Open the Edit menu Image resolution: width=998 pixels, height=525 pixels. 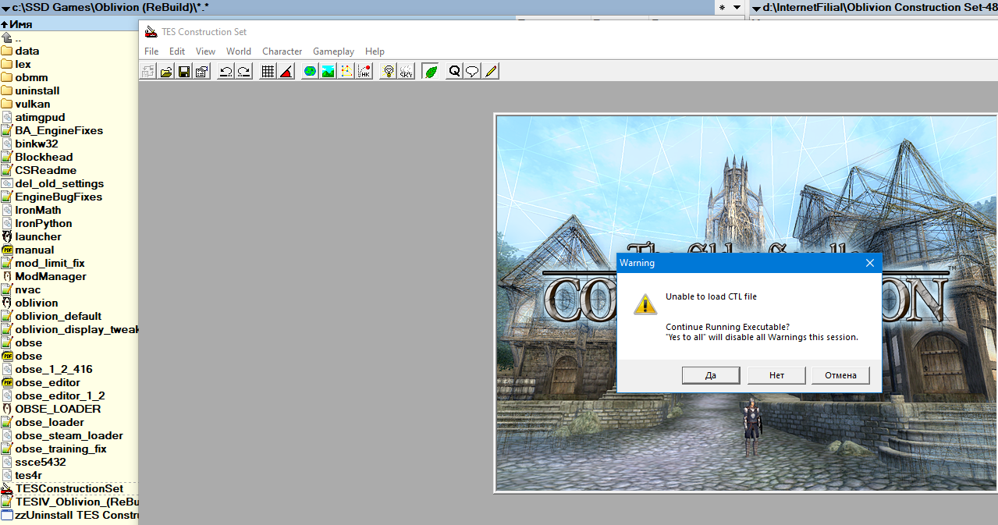177,51
